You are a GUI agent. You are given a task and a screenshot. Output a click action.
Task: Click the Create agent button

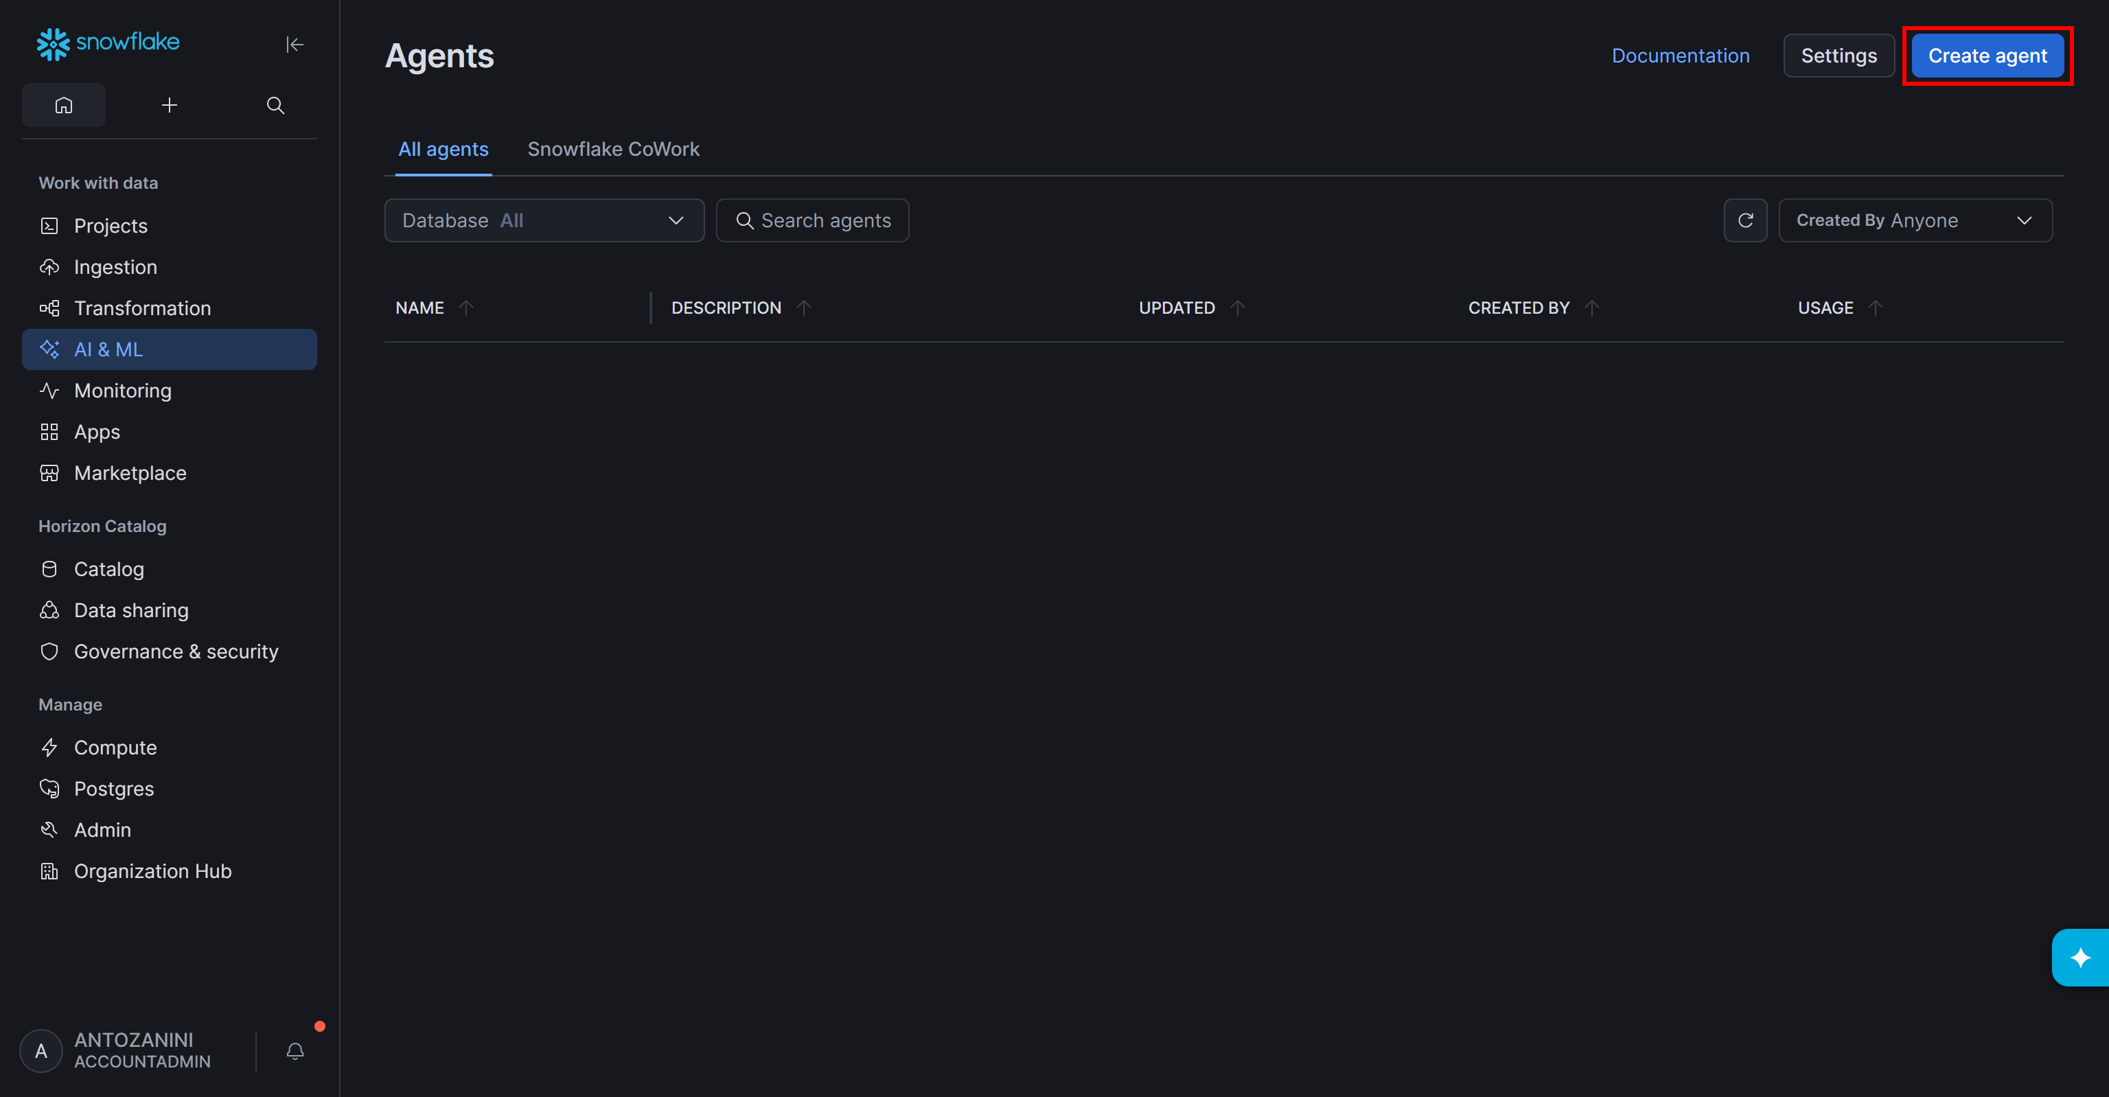click(x=1987, y=56)
